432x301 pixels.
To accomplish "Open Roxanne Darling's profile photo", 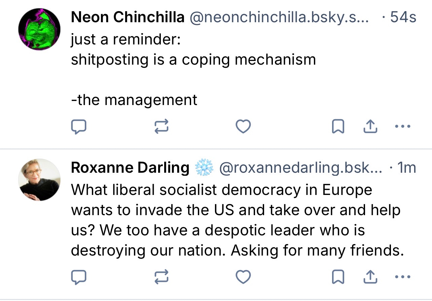I will pyautogui.click(x=39, y=180).
